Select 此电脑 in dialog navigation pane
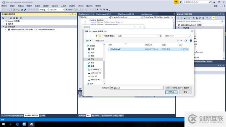 click(92, 46)
